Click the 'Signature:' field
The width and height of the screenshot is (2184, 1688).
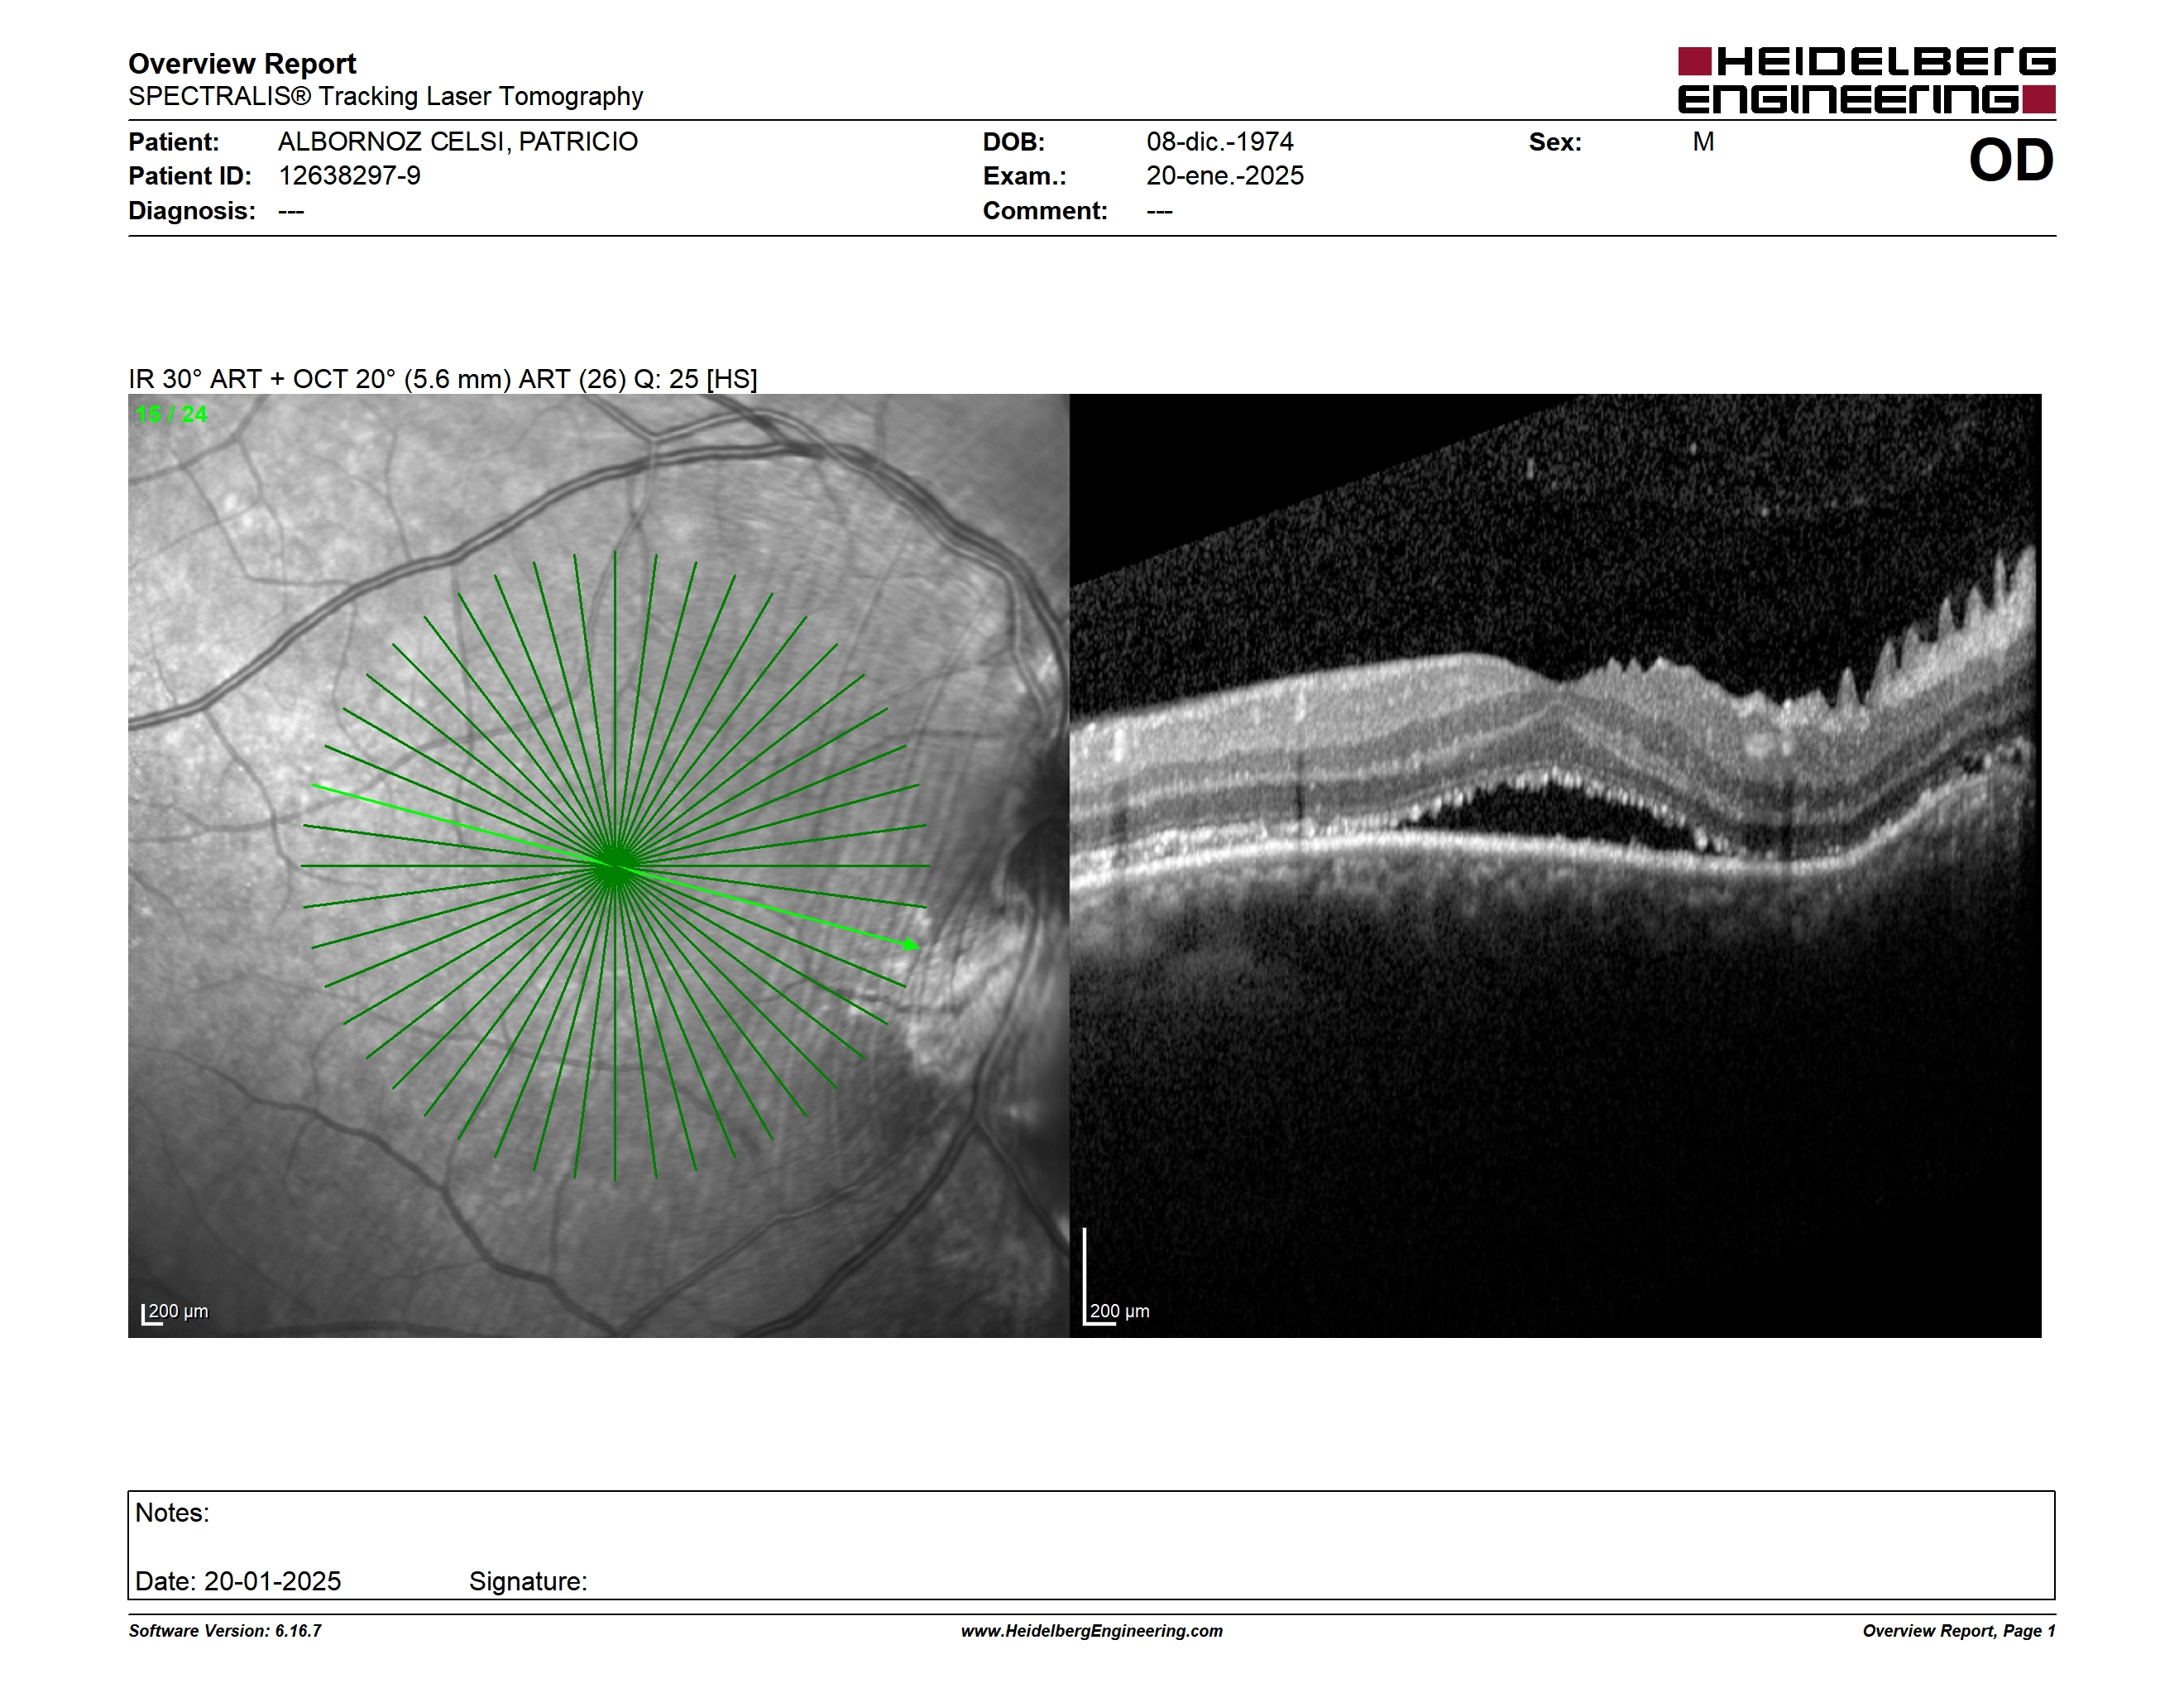pos(528,1581)
